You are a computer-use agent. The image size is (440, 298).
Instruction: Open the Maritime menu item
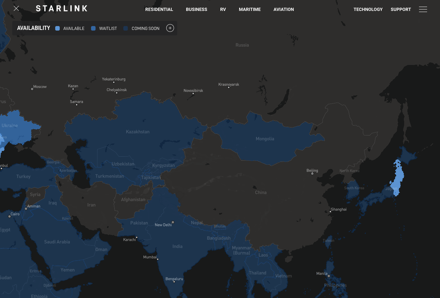(x=250, y=9)
